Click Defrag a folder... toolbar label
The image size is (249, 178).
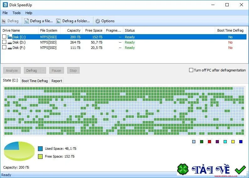[x=76, y=21]
